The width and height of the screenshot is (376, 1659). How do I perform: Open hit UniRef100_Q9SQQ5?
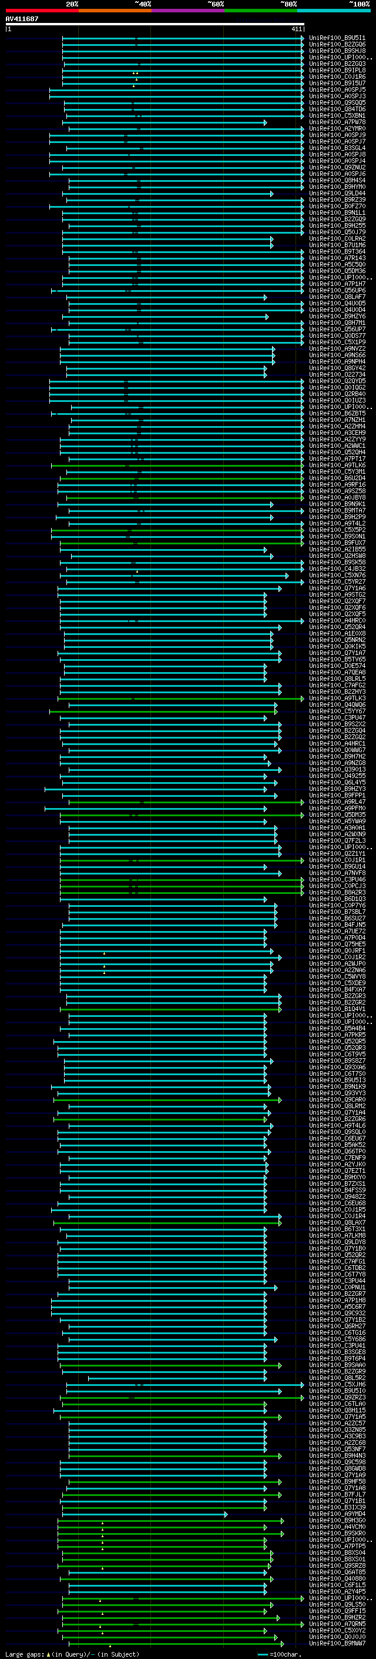point(337,103)
